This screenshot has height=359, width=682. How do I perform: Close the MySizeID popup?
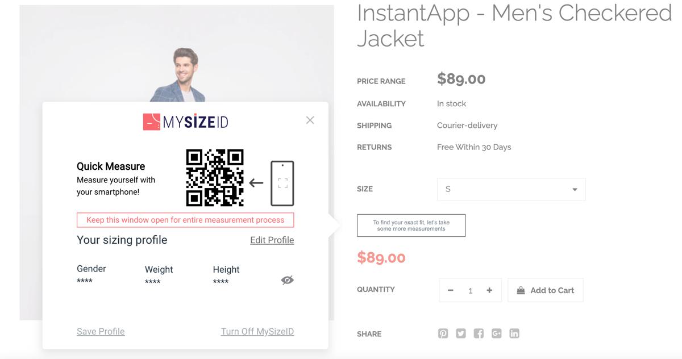click(310, 120)
